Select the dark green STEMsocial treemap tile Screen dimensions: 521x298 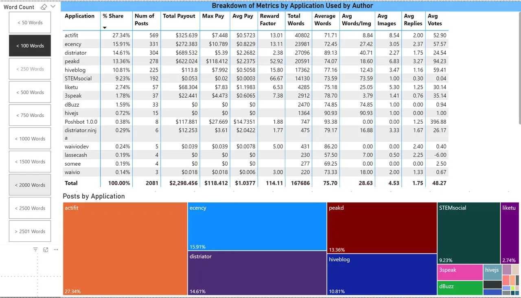(469, 233)
